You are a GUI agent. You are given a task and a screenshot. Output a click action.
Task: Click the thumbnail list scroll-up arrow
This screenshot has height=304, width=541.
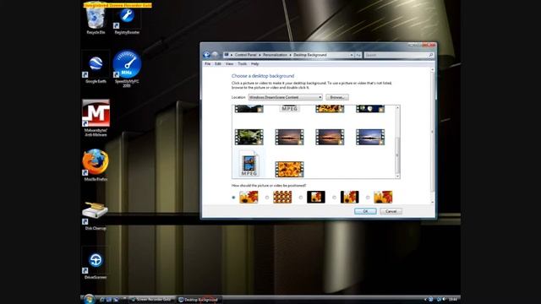tap(397, 108)
